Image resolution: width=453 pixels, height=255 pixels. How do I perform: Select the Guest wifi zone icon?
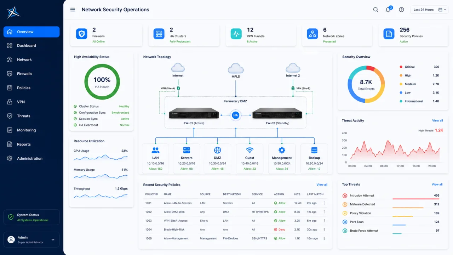click(x=250, y=150)
